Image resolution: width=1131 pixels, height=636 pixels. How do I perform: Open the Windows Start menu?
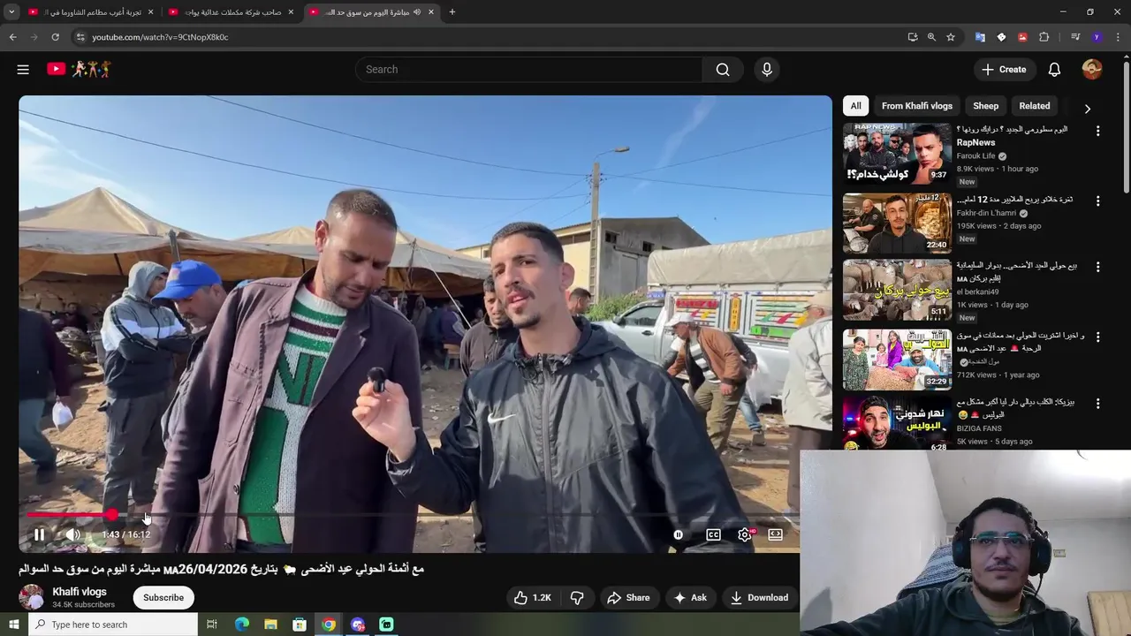(x=13, y=625)
